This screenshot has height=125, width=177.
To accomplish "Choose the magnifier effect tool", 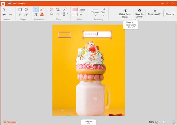I will tap(52, 14).
